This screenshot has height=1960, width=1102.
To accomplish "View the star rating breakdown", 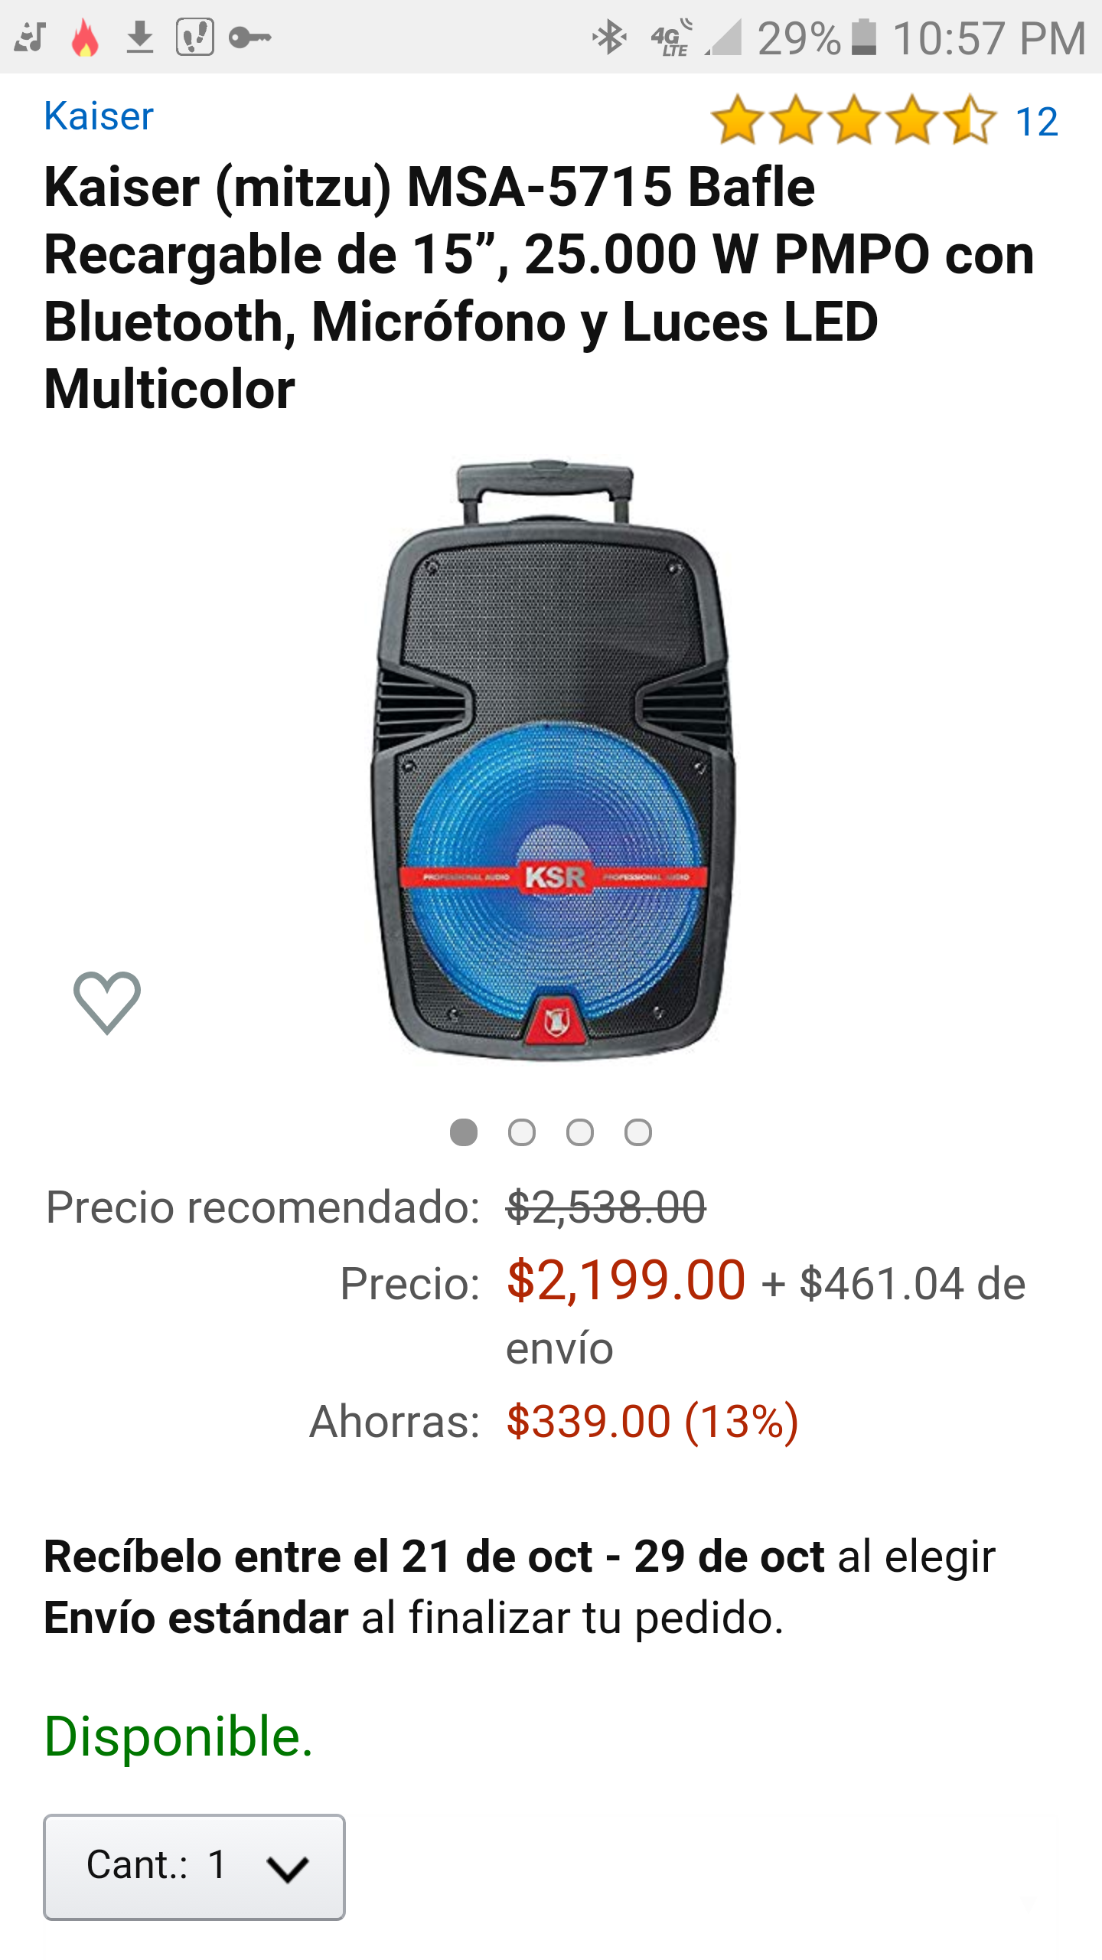I will (853, 120).
